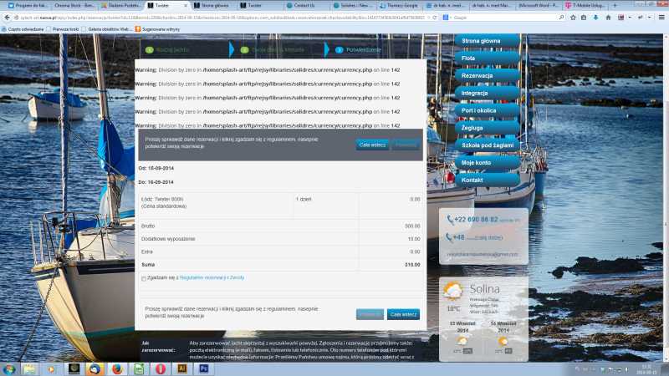
Task: Select Port i okolica menu item
Action: click(481, 110)
